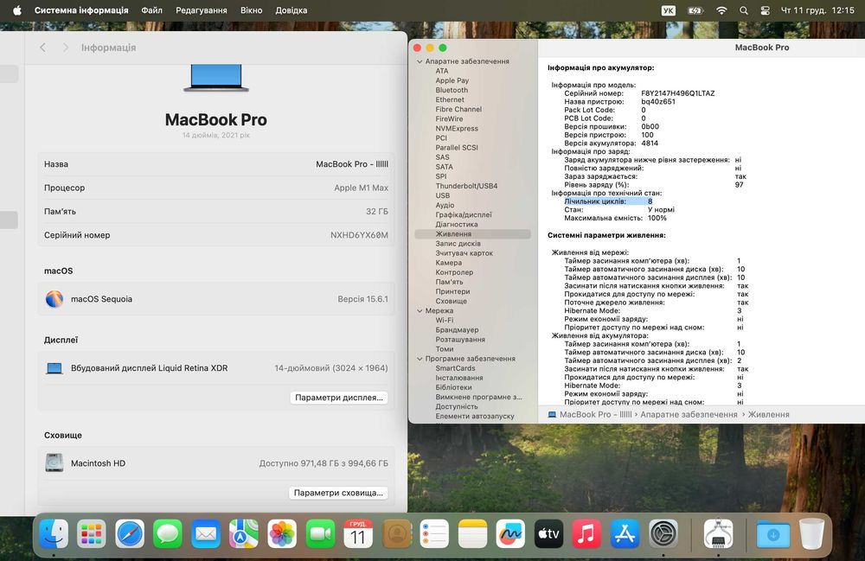
Task: Open App Store in Dock
Action: [x=625, y=533]
